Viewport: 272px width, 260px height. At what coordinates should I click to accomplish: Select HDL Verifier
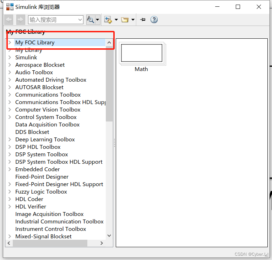[x=31, y=207]
